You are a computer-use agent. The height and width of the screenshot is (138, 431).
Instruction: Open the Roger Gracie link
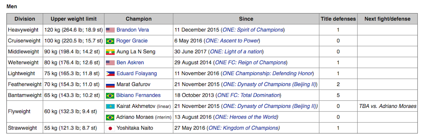click(132, 41)
